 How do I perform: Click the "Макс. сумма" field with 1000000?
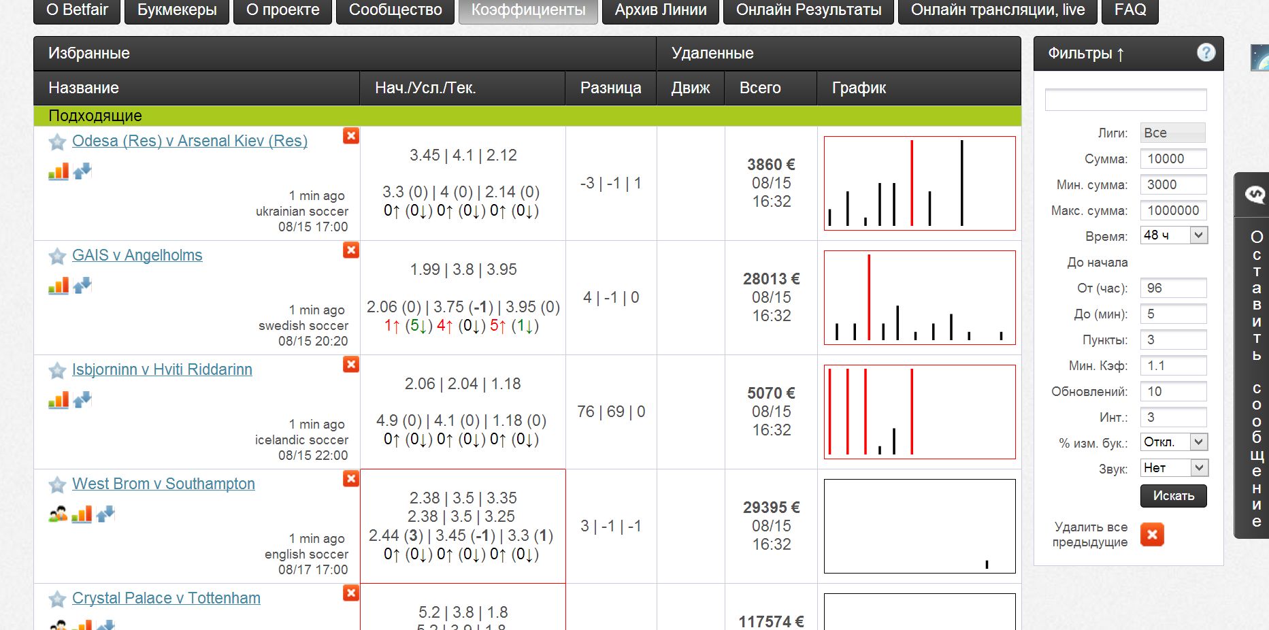pos(1173,210)
